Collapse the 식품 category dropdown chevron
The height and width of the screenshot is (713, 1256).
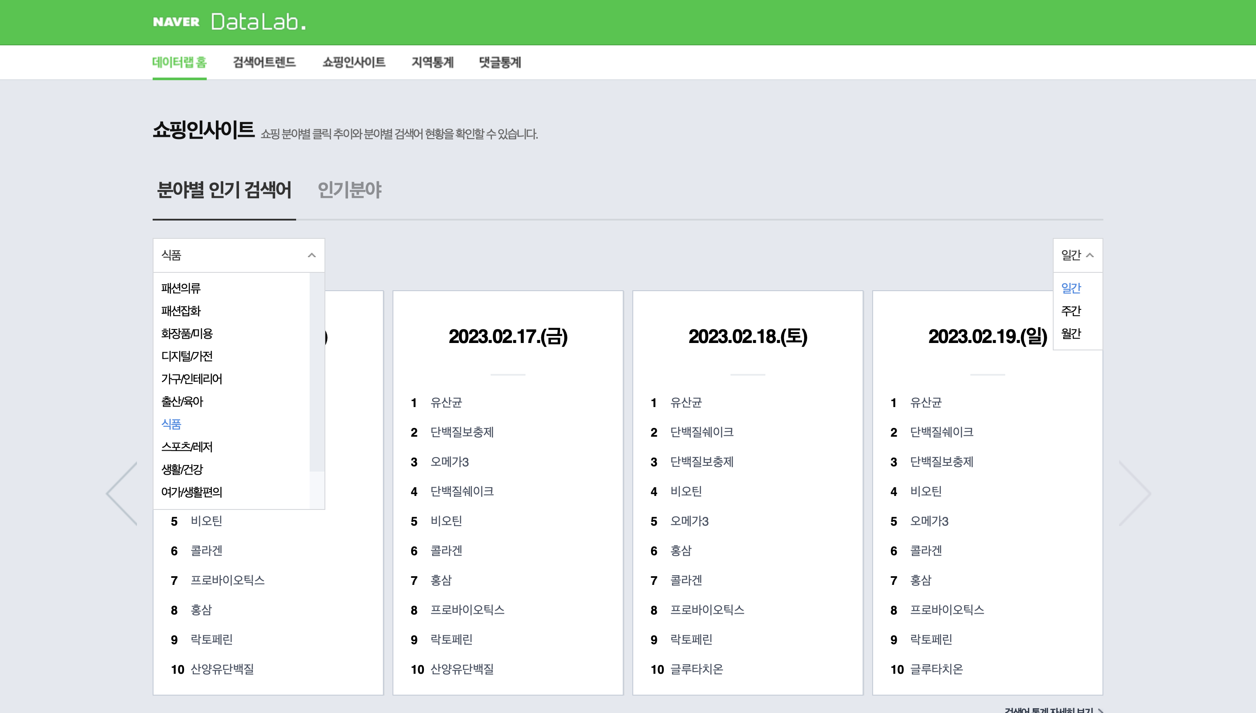311,255
